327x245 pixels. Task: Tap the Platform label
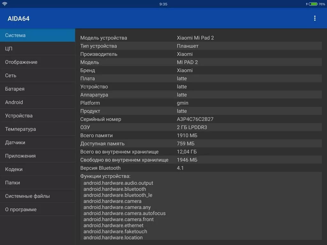point(90,103)
